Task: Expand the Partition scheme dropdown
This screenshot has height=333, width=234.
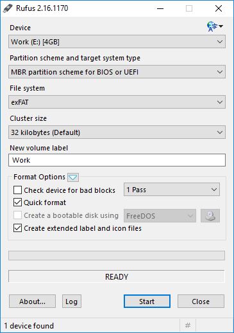Action: pos(117,72)
